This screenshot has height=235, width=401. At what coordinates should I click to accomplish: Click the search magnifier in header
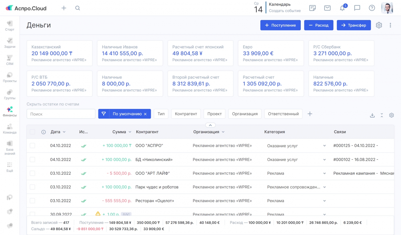pyautogui.click(x=78, y=8)
